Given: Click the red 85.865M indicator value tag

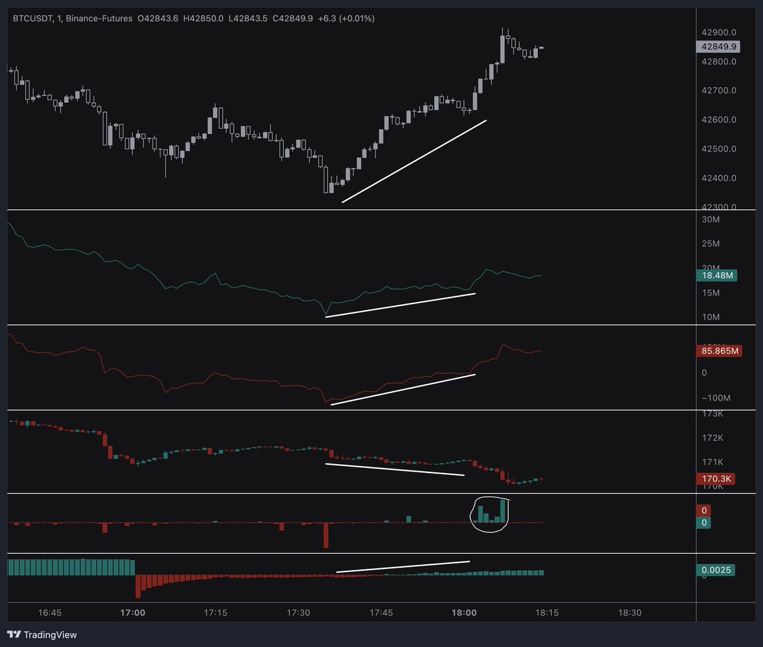Looking at the screenshot, I should (720, 350).
